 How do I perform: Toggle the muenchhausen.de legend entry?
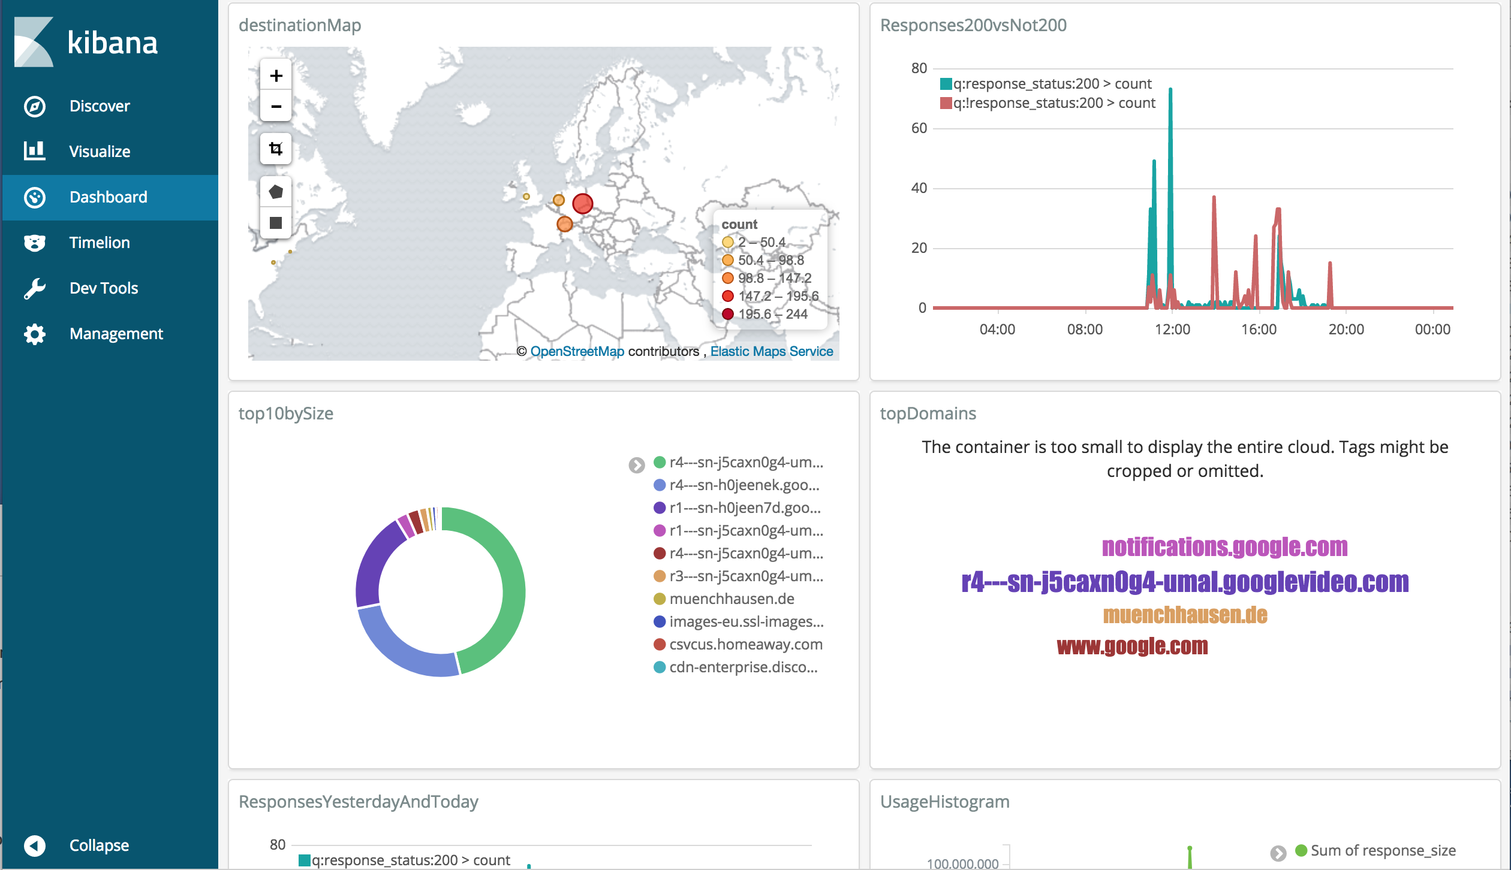tap(732, 599)
